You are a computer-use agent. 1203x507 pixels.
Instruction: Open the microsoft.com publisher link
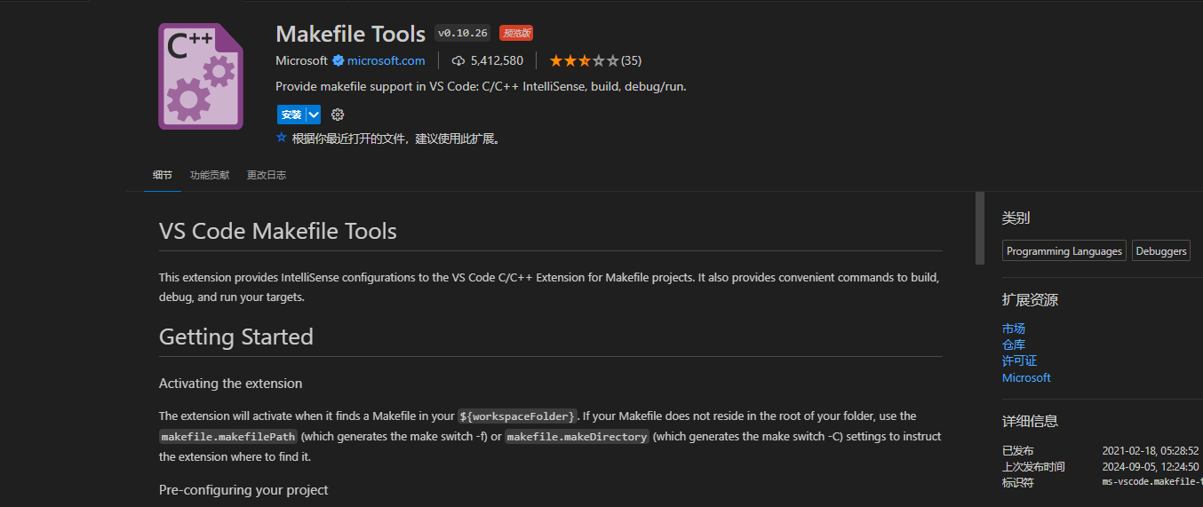click(x=386, y=60)
